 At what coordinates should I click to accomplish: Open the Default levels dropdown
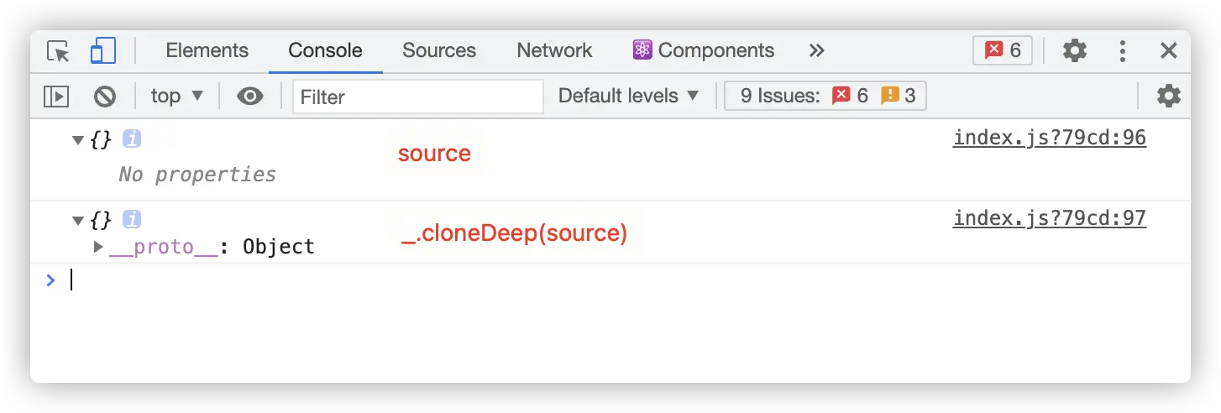tap(629, 97)
